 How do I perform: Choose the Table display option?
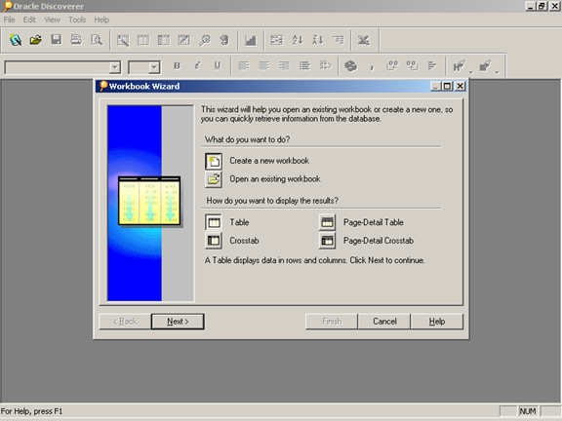click(214, 222)
